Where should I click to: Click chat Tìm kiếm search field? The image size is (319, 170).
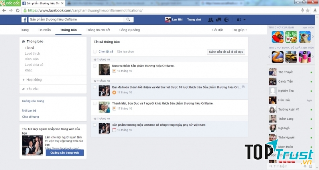(286, 166)
